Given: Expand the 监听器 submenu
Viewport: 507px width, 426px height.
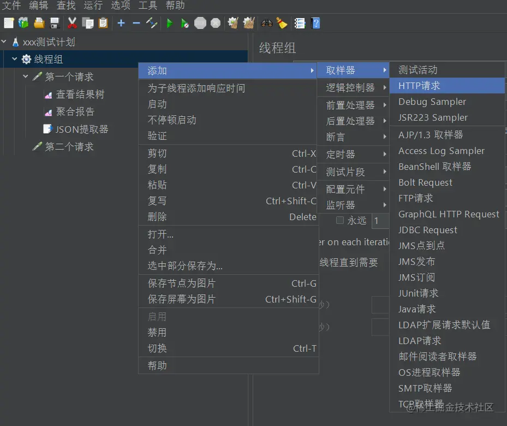Looking at the screenshot, I should pyautogui.click(x=353, y=205).
